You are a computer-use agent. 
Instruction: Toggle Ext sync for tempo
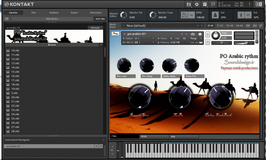pos(184,13)
